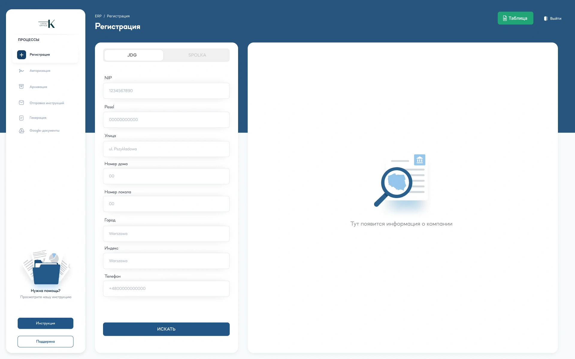Image resolution: width=575 pixels, height=359 pixels.
Task: Click the Legal Office K logo
Action: 47,24
